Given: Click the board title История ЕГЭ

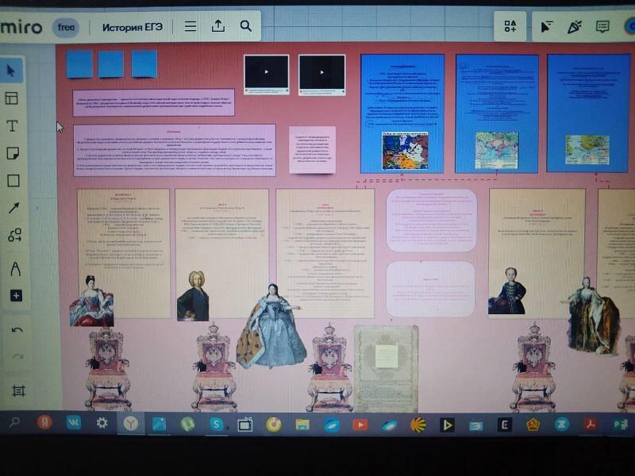Looking at the screenshot, I should tap(132, 27).
